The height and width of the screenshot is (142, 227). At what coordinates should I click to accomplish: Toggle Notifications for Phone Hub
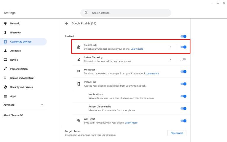point(183,96)
